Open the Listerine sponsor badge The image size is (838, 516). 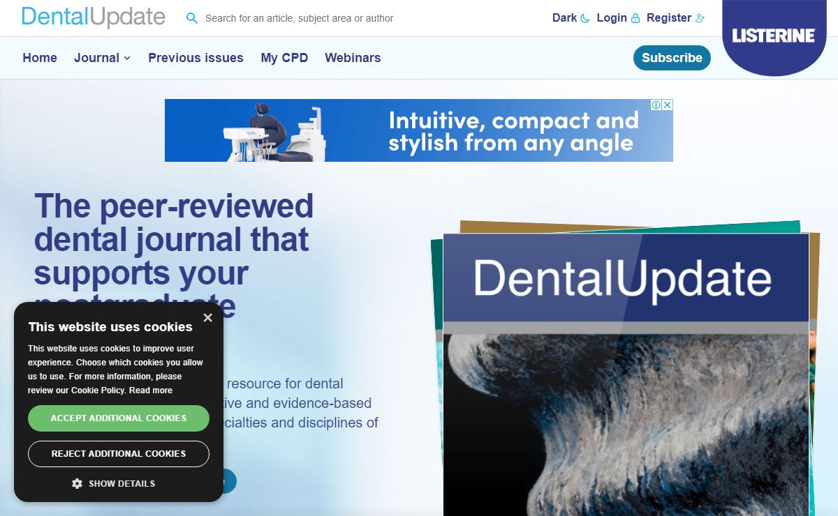pyautogui.click(x=774, y=36)
